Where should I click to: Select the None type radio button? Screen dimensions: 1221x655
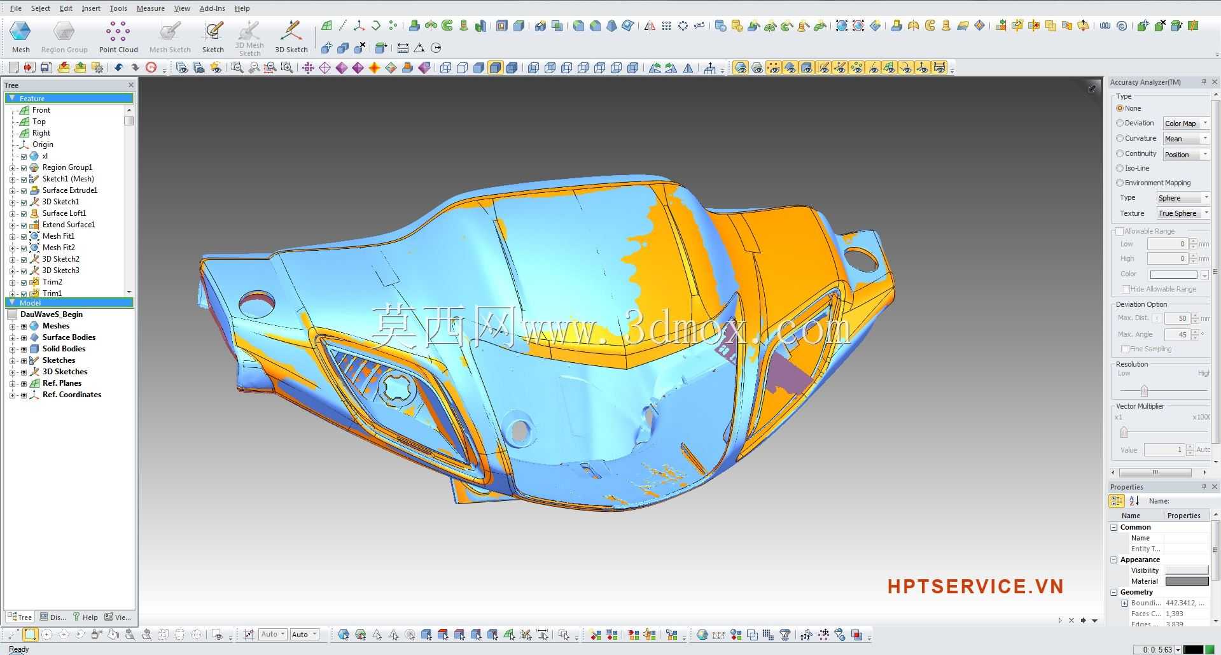coord(1120,108)
